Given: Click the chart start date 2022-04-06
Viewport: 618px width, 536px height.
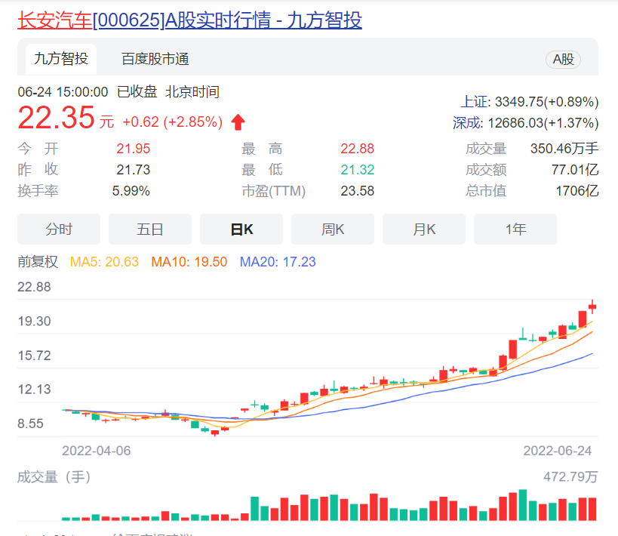Looking at the screenshot, I should pyautogui.click(x=96, y=451).
